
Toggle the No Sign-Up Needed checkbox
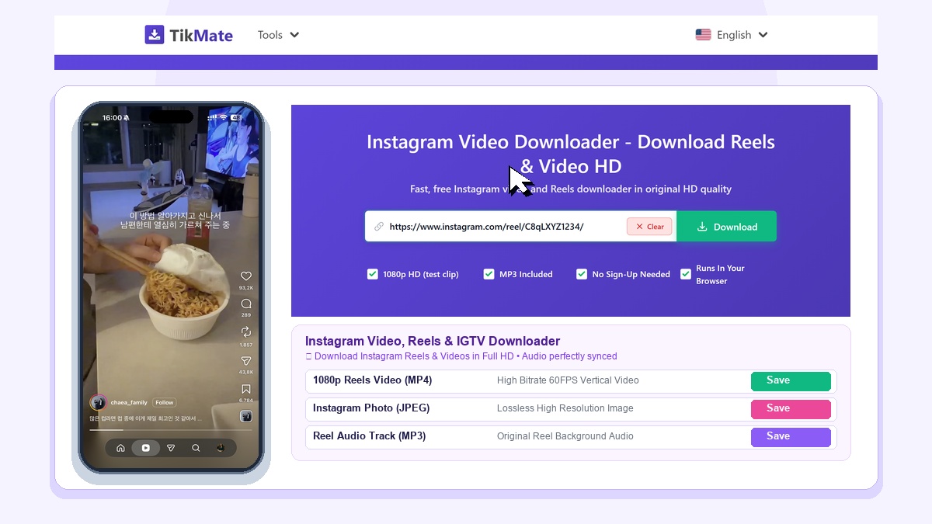click(x=582, y=274)
